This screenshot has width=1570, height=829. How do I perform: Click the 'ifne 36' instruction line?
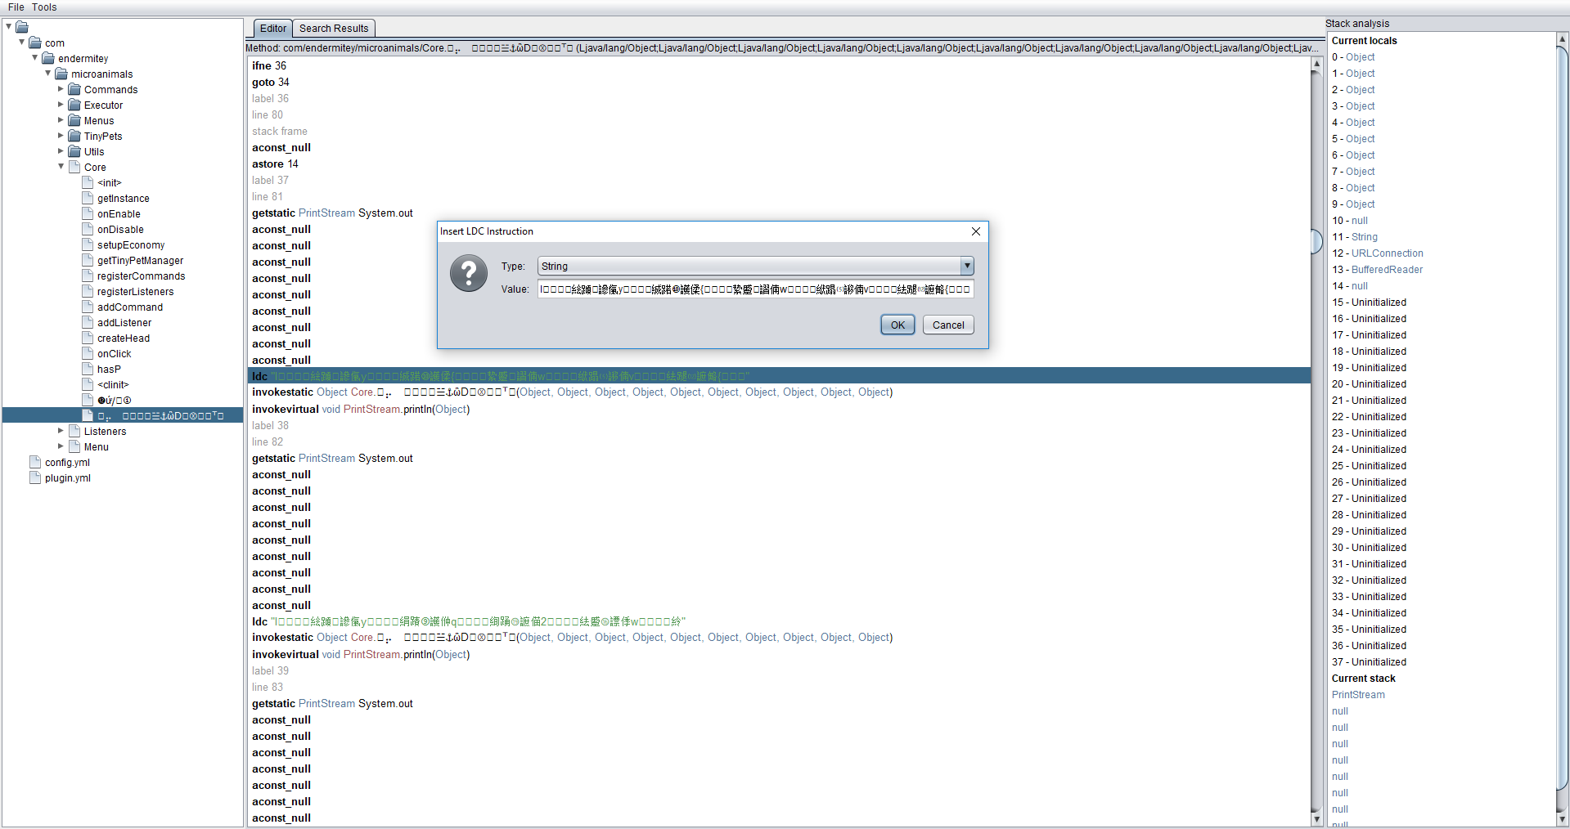pyautogui.click(x=269, y=66)
